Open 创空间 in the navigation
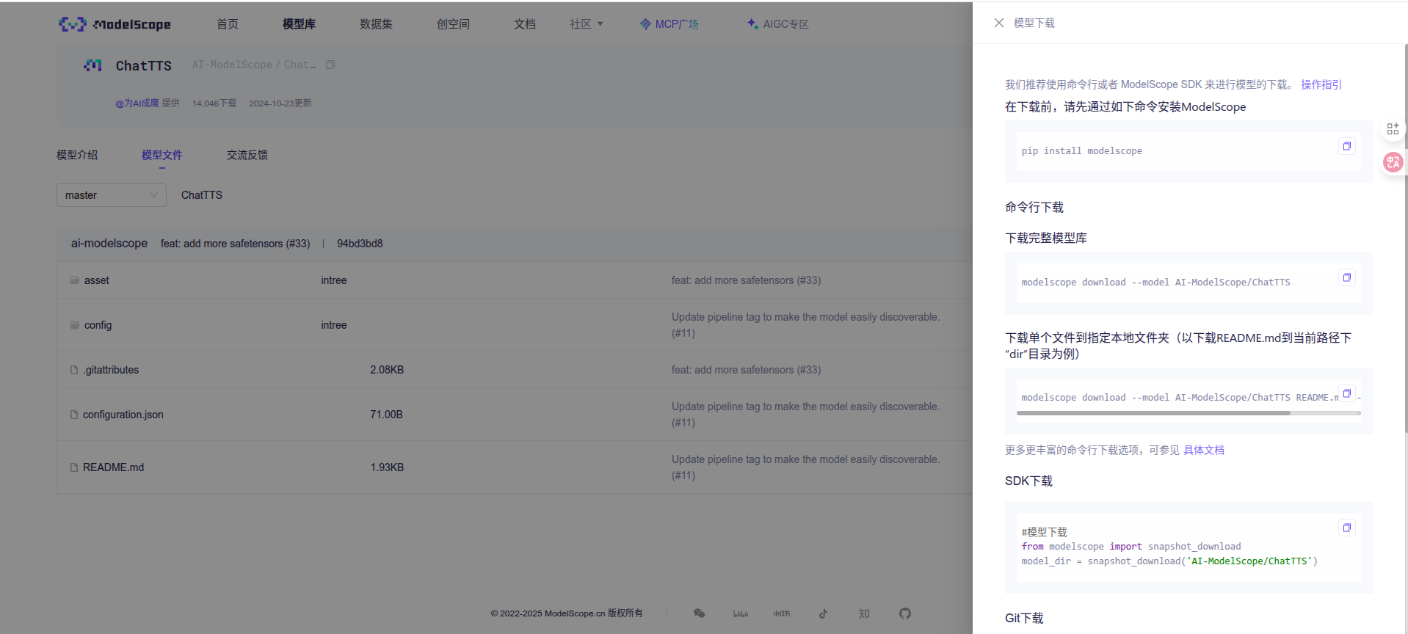Image resolution: width=1408 pixels, height=634 pixels. pos(453,24)
